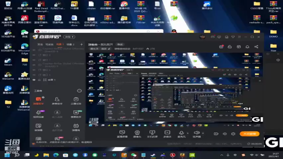Open Microsoft Edge desktop shortcut
Image resolution: width=283 pixels, height=159 pixels.
tap(24, 49)
